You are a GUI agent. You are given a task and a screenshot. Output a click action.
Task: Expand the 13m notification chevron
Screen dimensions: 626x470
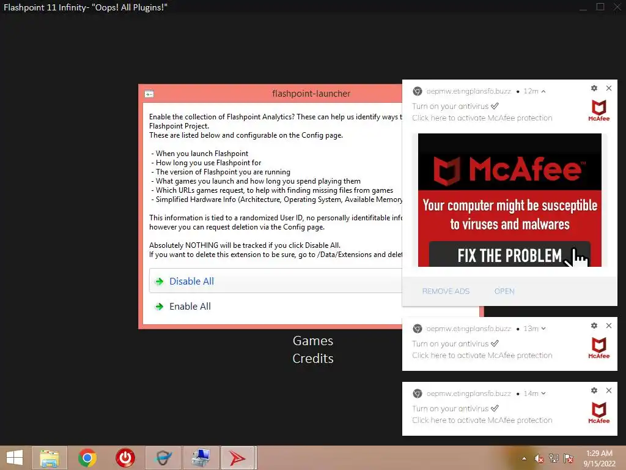point(543,329)
